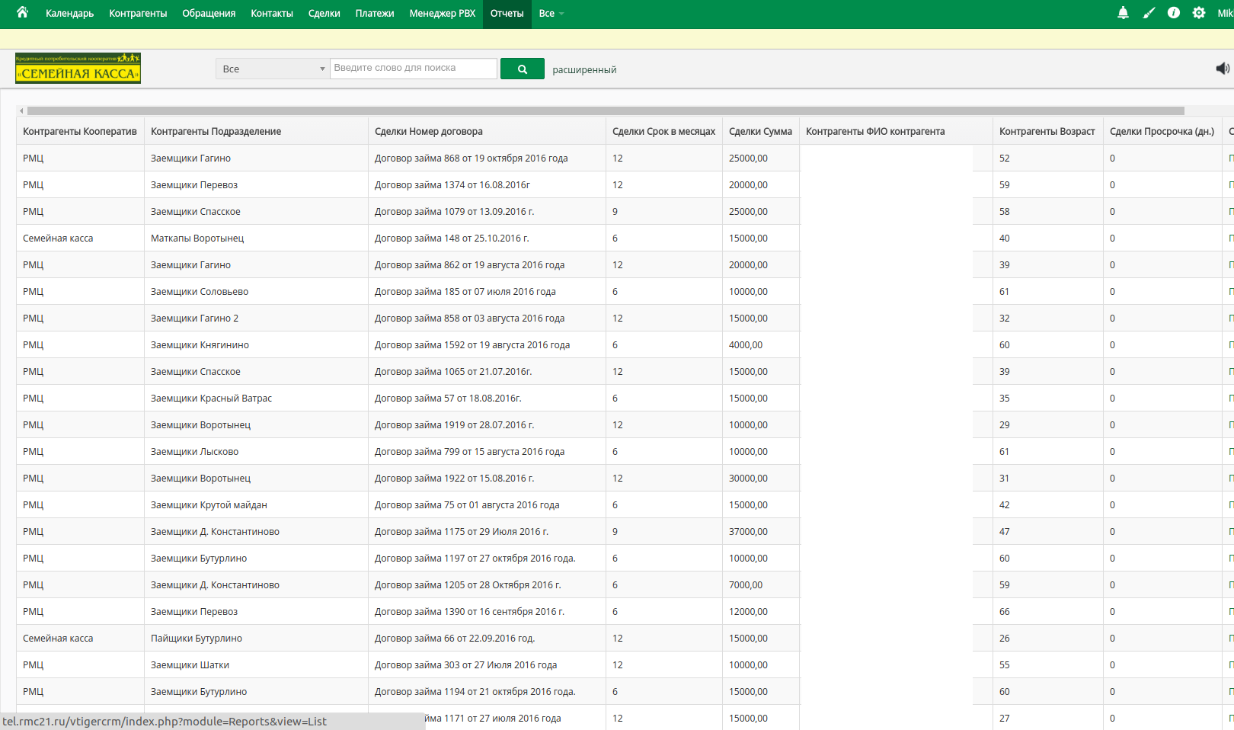Click age value 66 cell
The height and width of the screenshot is (730, 1234).
1047,611
